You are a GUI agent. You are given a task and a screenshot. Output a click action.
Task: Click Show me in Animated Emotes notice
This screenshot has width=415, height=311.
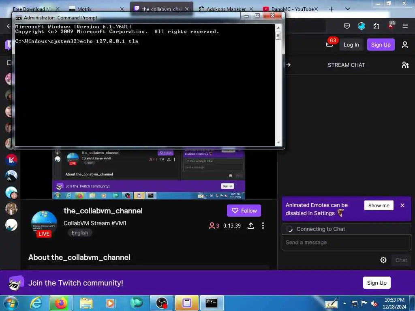click(379, 205)
